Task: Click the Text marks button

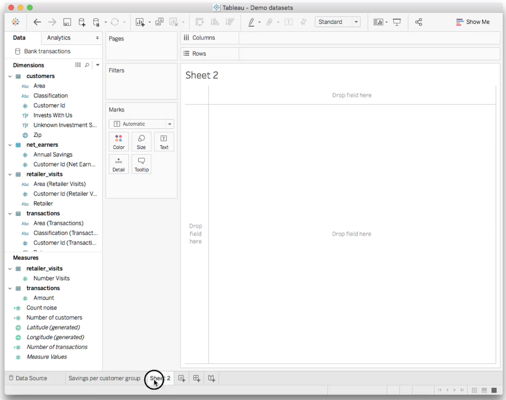Action: tap(164, 142)
